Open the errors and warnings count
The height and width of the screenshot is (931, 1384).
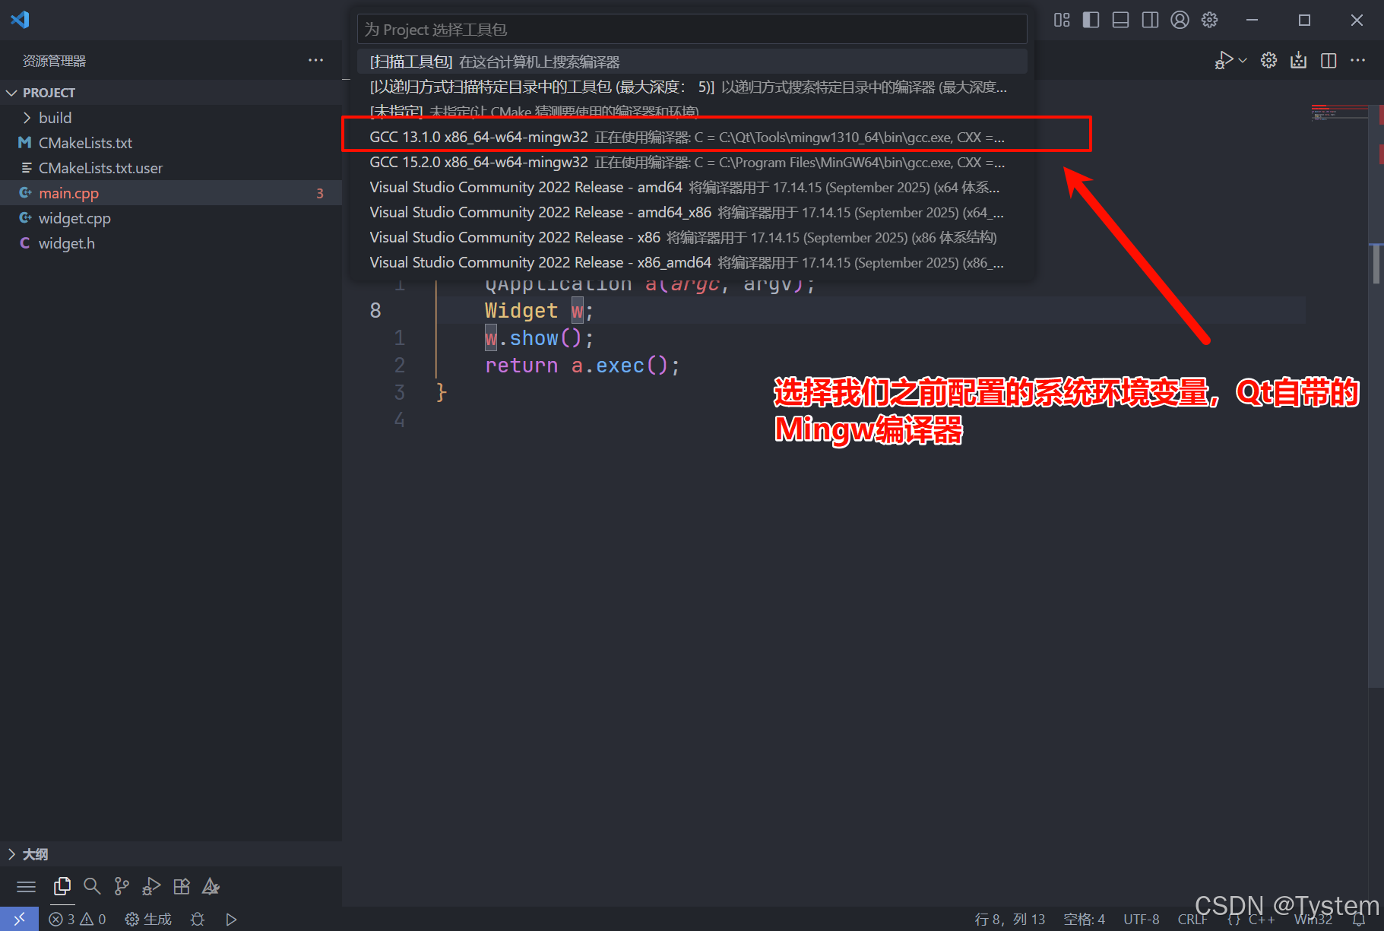[x=78, y=919]
